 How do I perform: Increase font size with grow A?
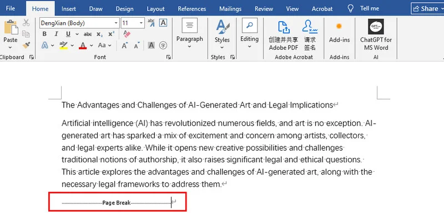[125, 45]
